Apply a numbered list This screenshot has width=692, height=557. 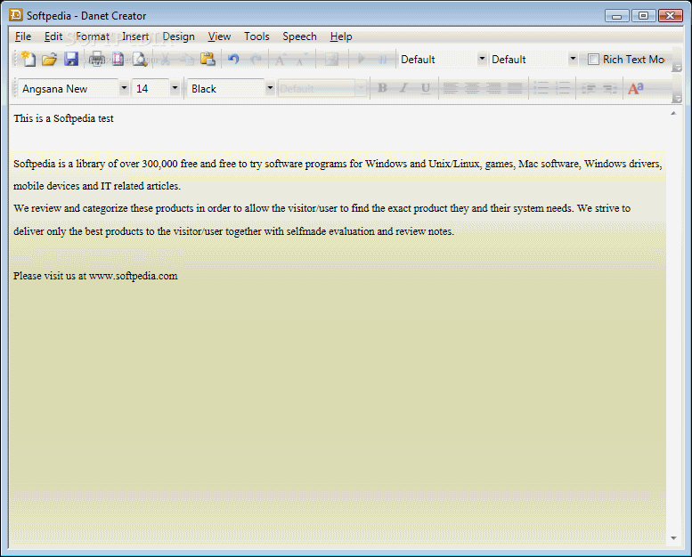[x=562, y=88]
